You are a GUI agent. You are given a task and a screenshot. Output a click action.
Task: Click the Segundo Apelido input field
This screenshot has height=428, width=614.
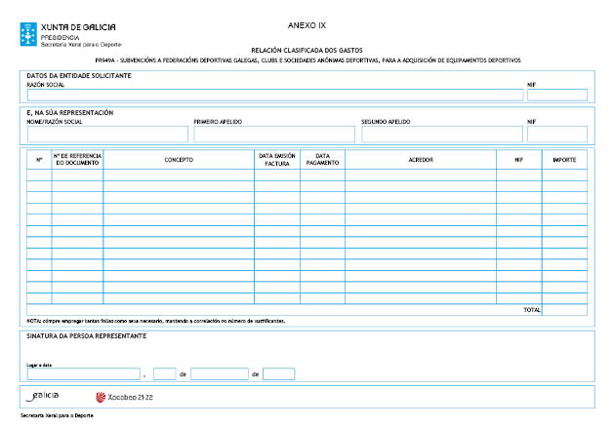pyautogui.click(x=440, y=134)
